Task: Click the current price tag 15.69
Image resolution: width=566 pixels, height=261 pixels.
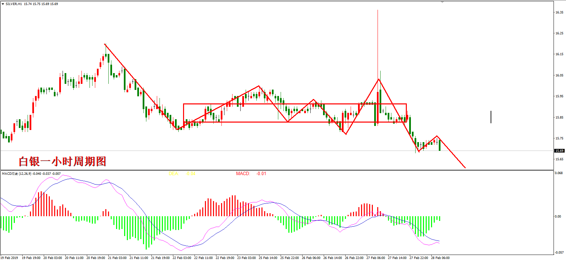Action: (559, 151)
